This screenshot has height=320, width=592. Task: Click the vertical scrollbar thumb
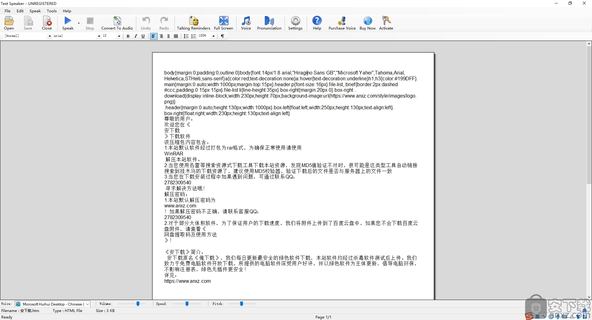[x=589, y=115]
